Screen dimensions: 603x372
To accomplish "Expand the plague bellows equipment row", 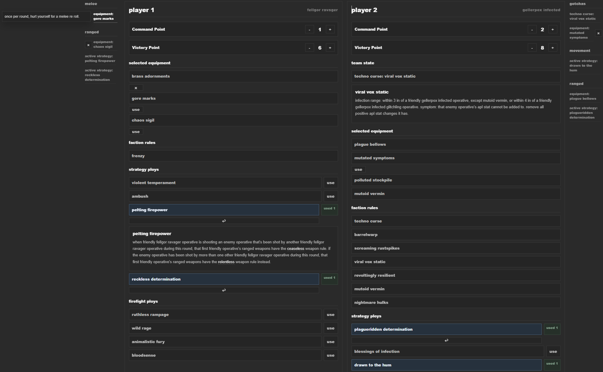I will click(456, 144).
